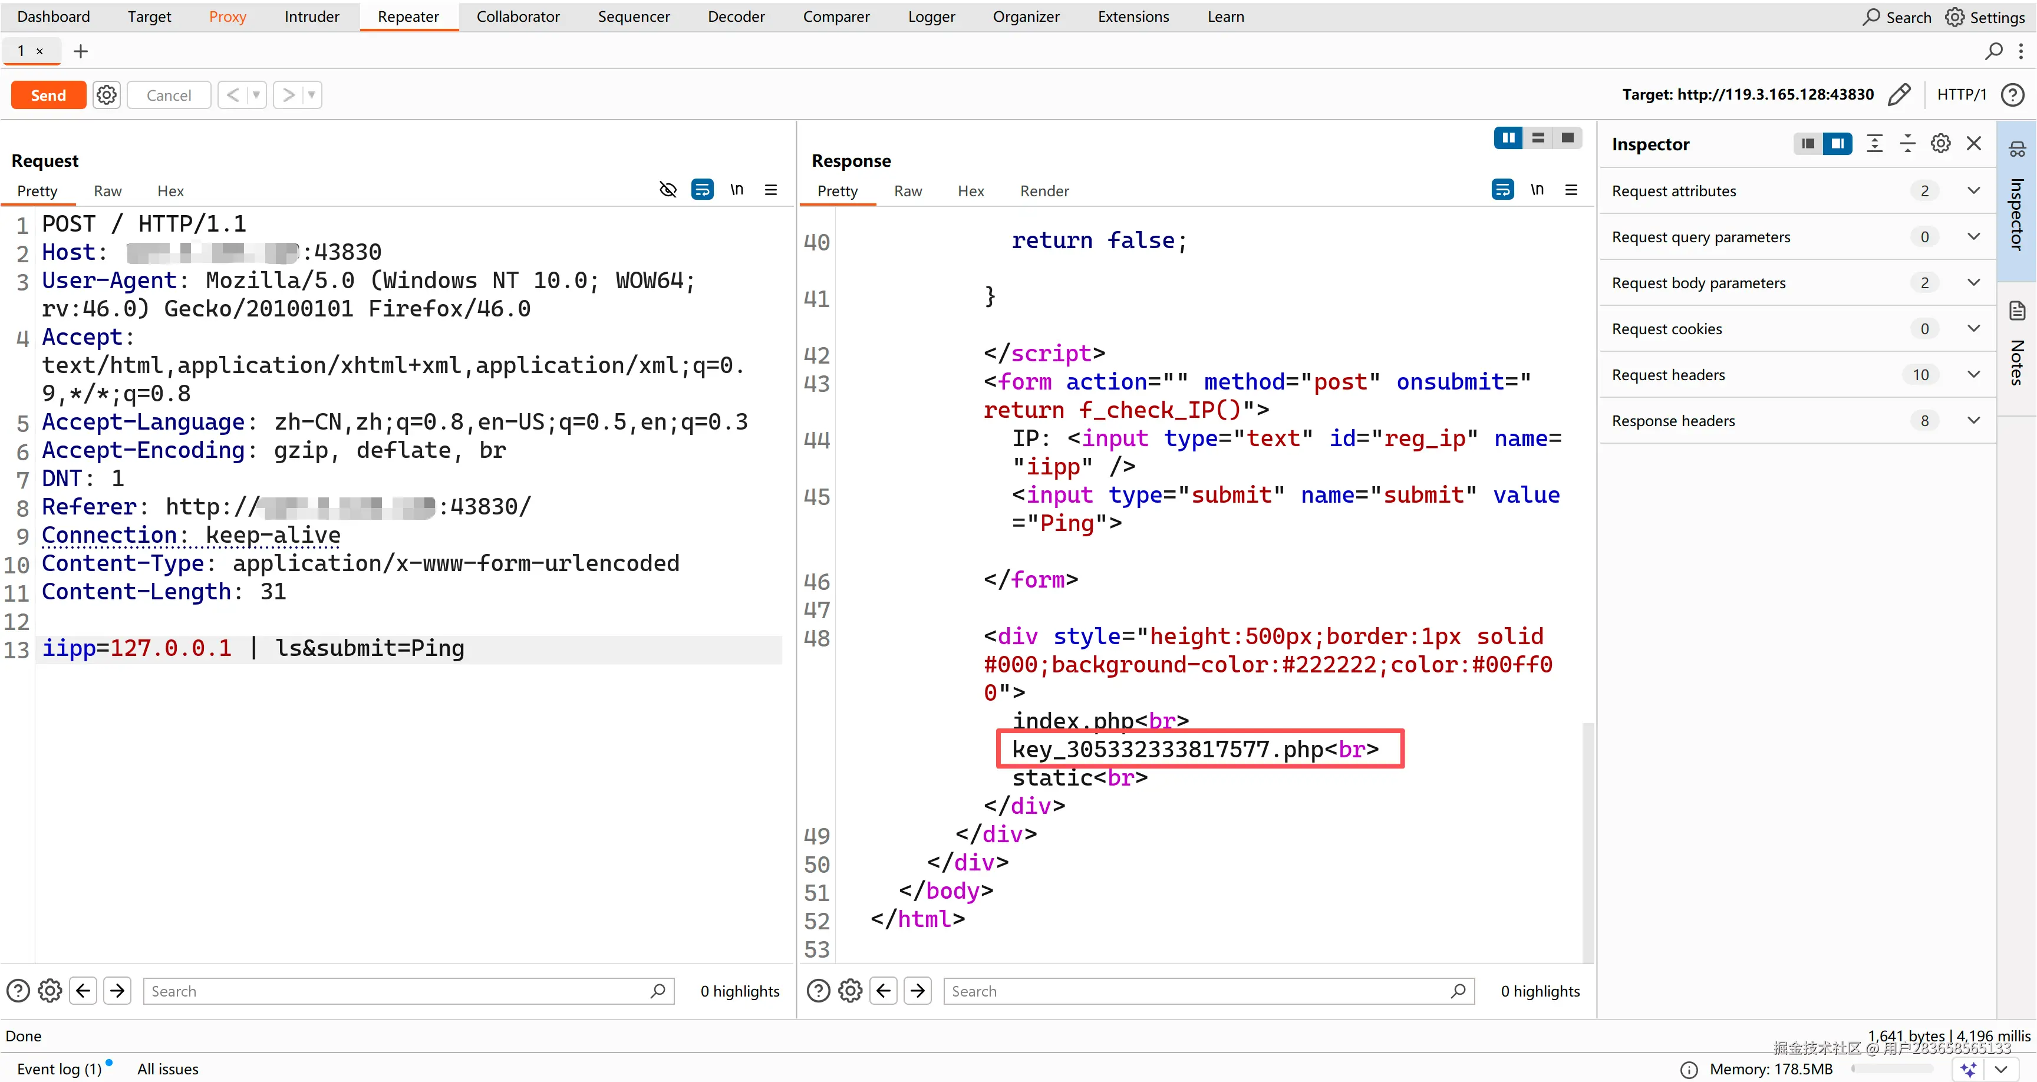Click the pencil icon to edit target
The height and width of the screenshot is (1082, 2037).
1898,95
